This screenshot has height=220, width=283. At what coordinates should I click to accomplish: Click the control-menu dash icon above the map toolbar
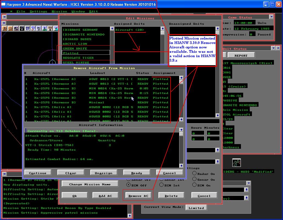tap(4, 23)
